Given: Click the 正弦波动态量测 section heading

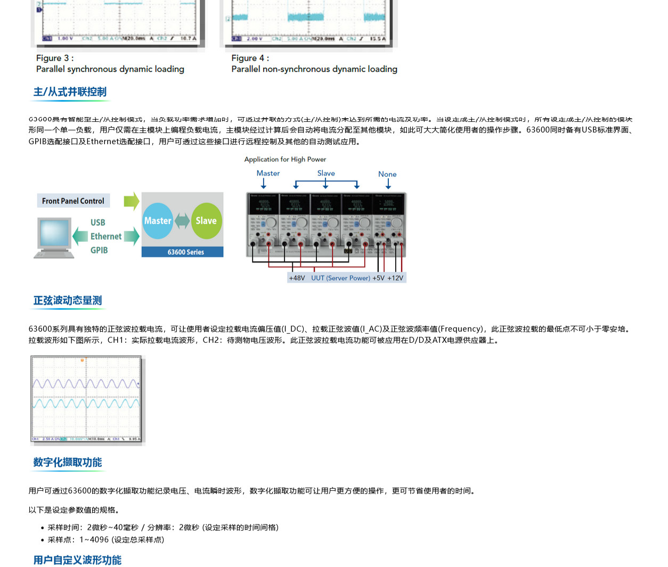Looking at the screenshot, I should point(68,301).
